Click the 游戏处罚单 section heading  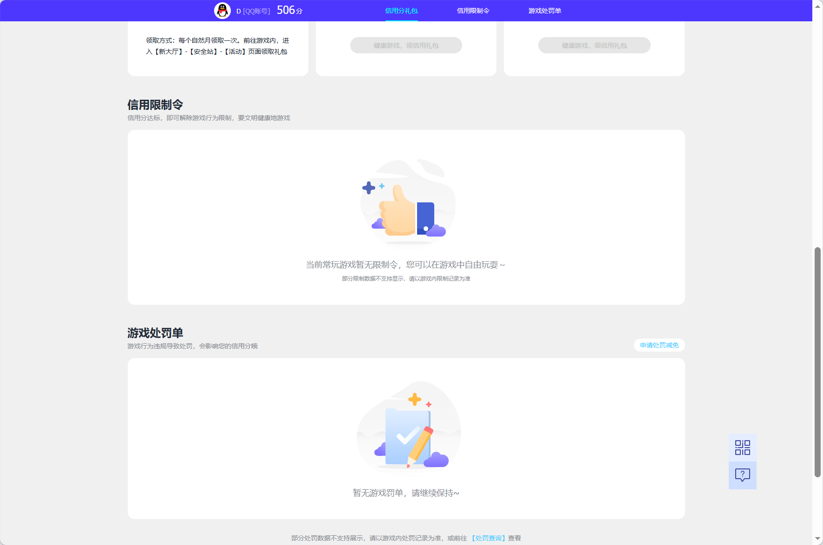click(155, 333)
